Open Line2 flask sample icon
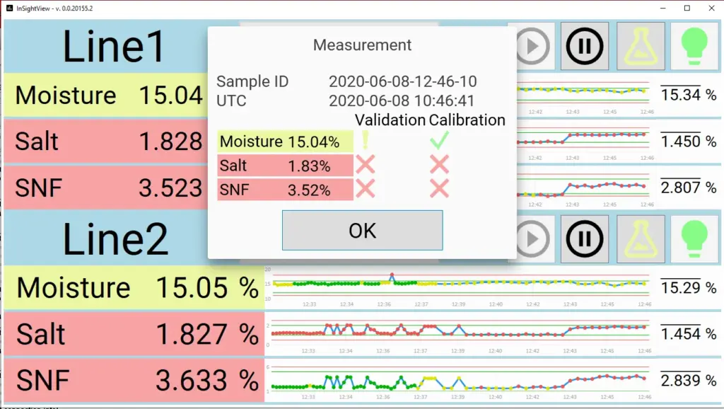 tap(641, 239)
